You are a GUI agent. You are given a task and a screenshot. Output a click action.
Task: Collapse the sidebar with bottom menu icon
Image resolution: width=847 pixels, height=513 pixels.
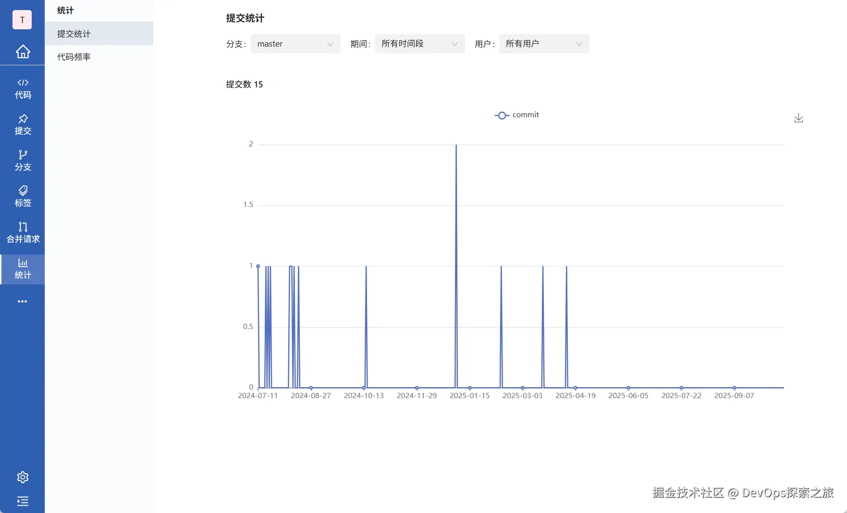(x=23, y=501)
